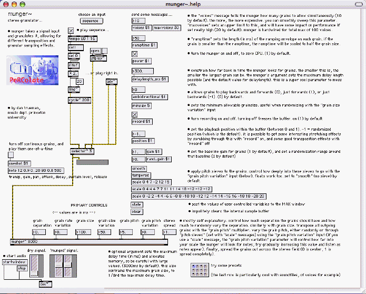Select the rand_gain number box showing 0.
Screen dimensions: 366x294
tap(139, 159)
